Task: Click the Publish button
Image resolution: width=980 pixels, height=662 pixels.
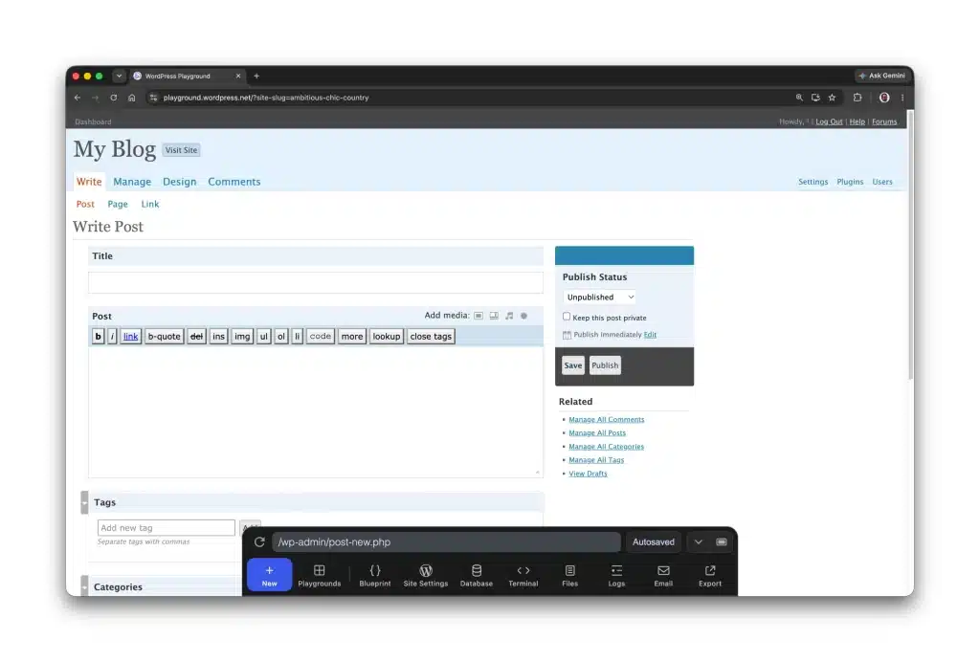Action: click(x=605, y=365)
